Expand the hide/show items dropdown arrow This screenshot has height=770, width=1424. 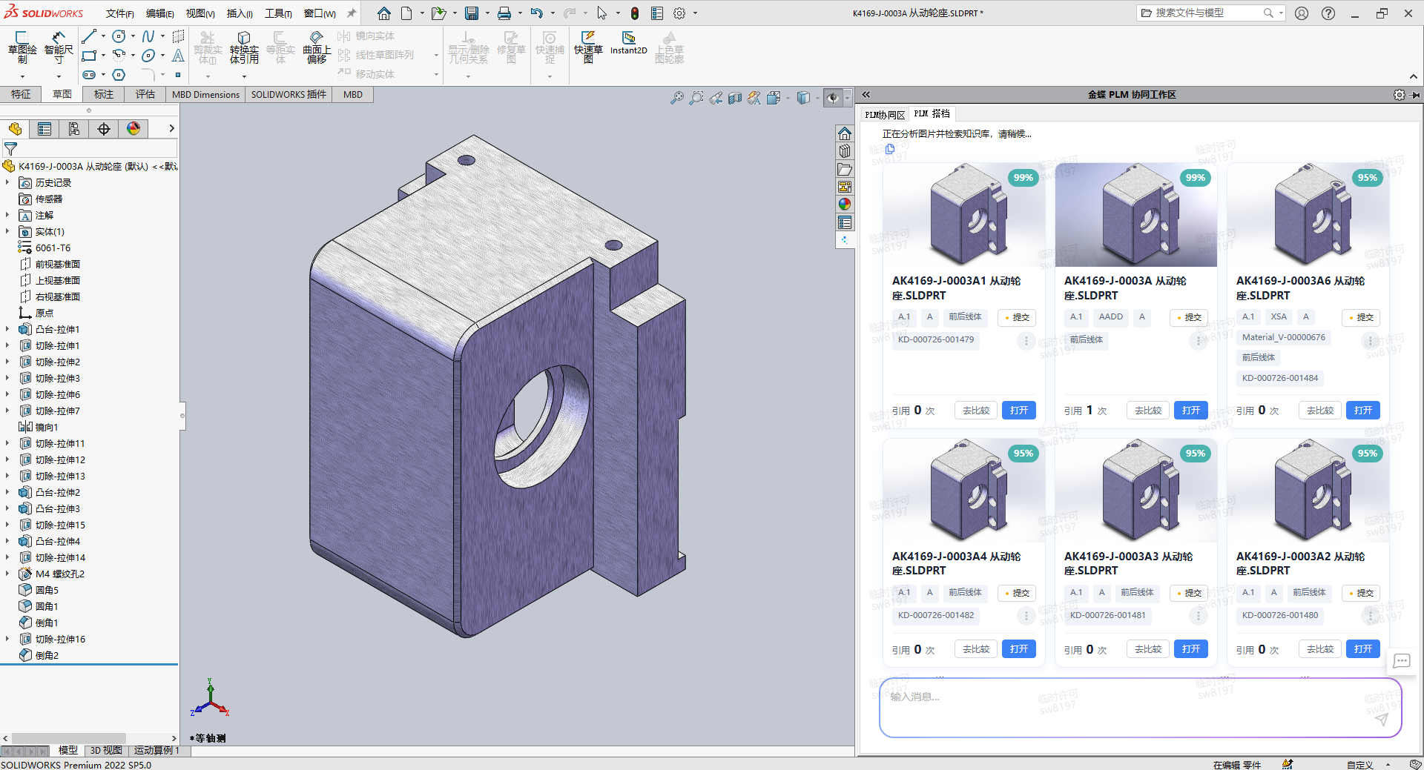(x=848, y=98)
